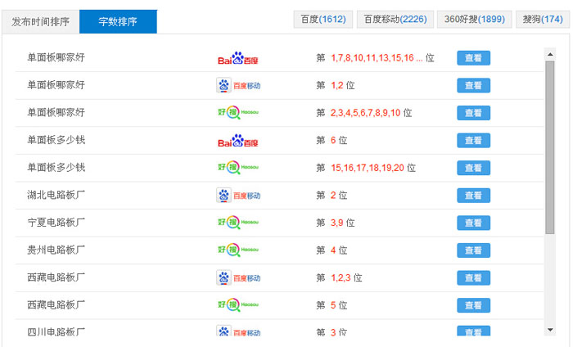This screenshot has height=347, width=573.
Task: Click 查看 for 西藏电路板厂 rank 5
Action: 473,305
